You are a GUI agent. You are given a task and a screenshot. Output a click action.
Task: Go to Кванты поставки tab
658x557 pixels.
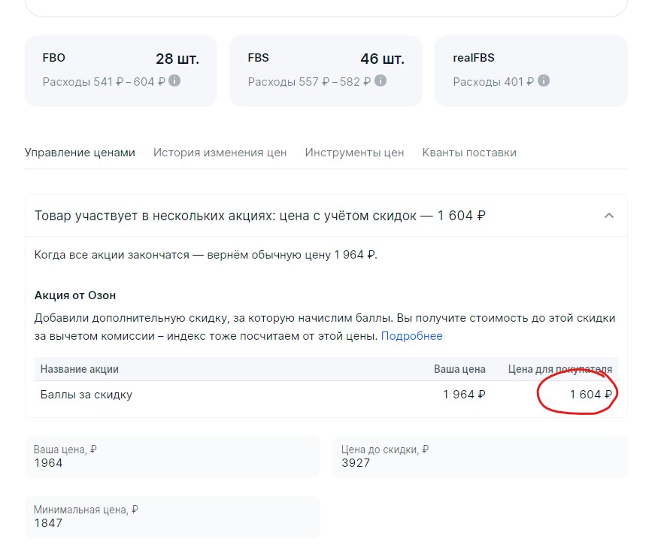click(x=469, y=153)
